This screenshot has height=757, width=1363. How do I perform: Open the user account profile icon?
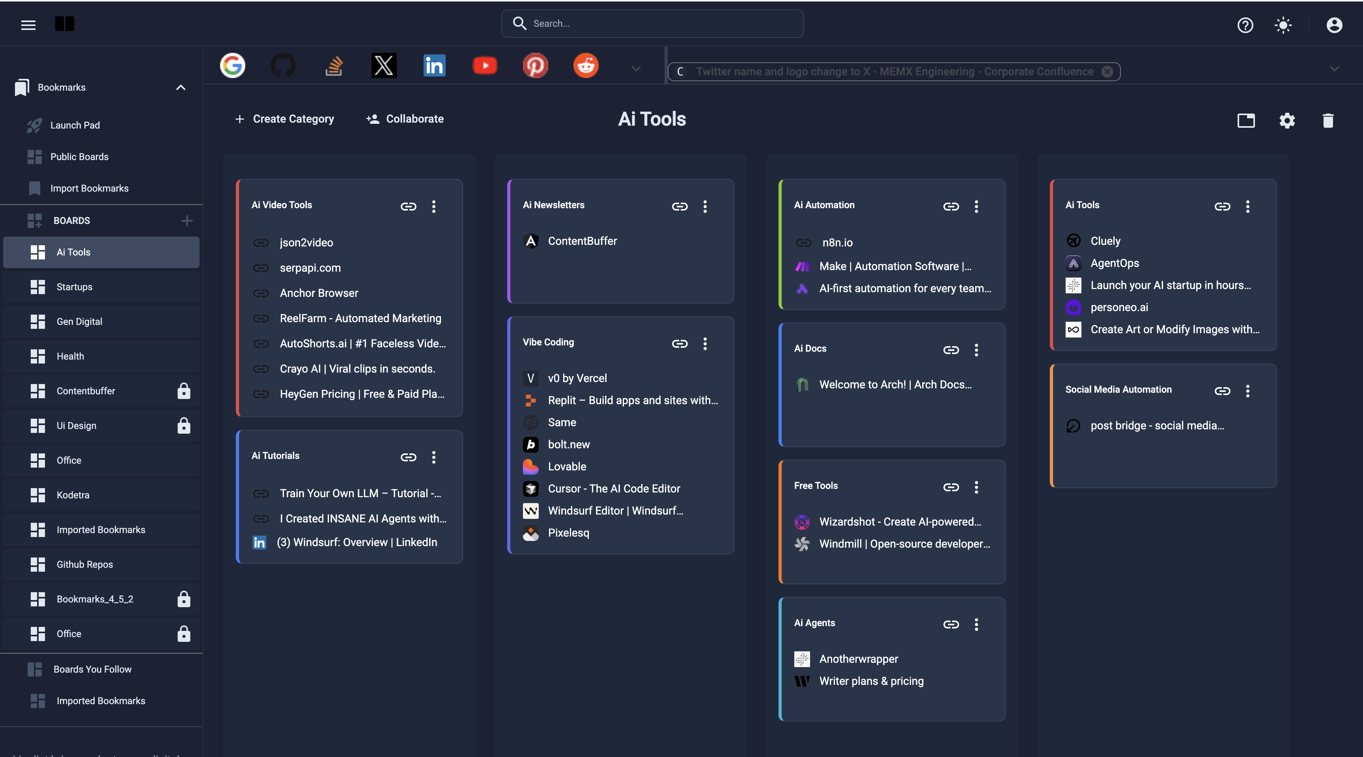tap(1335, 25)
